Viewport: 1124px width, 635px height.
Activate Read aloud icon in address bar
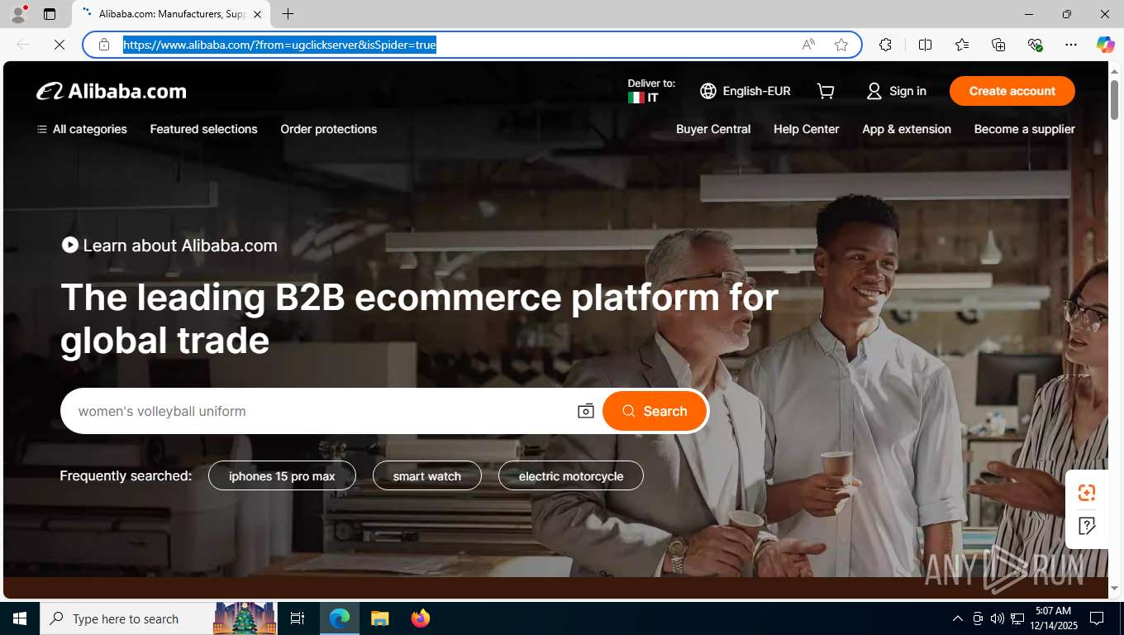pyautogui.click(x=808, y=45)
